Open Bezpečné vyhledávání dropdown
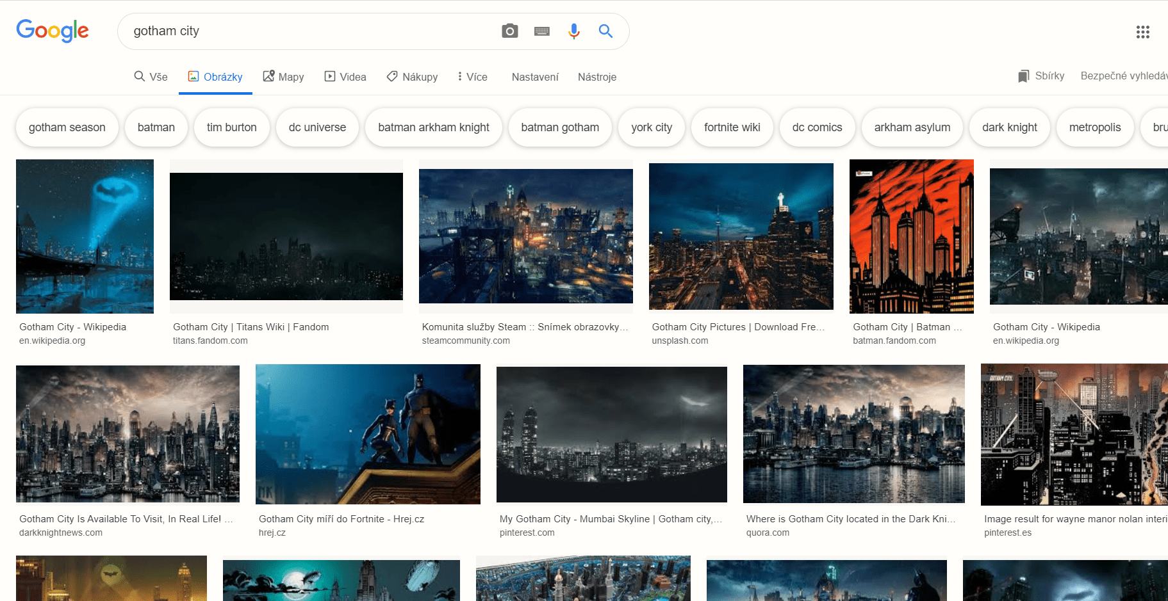Image resolution: width=1168 pixels, height=601 pixels. [x=1124, y=76]
